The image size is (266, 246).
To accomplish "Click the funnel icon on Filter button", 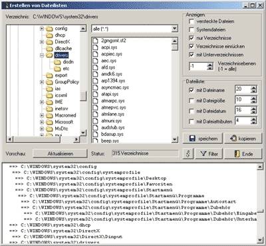I will [x=203, y=153].
